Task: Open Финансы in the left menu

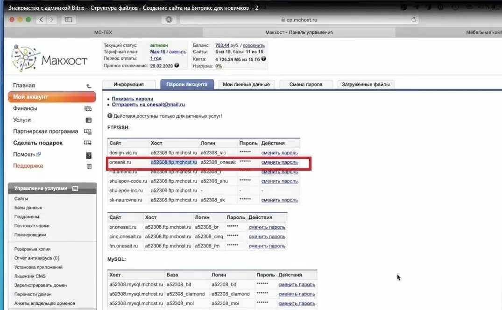Action: pyautogui.click(x=25, y=108)
